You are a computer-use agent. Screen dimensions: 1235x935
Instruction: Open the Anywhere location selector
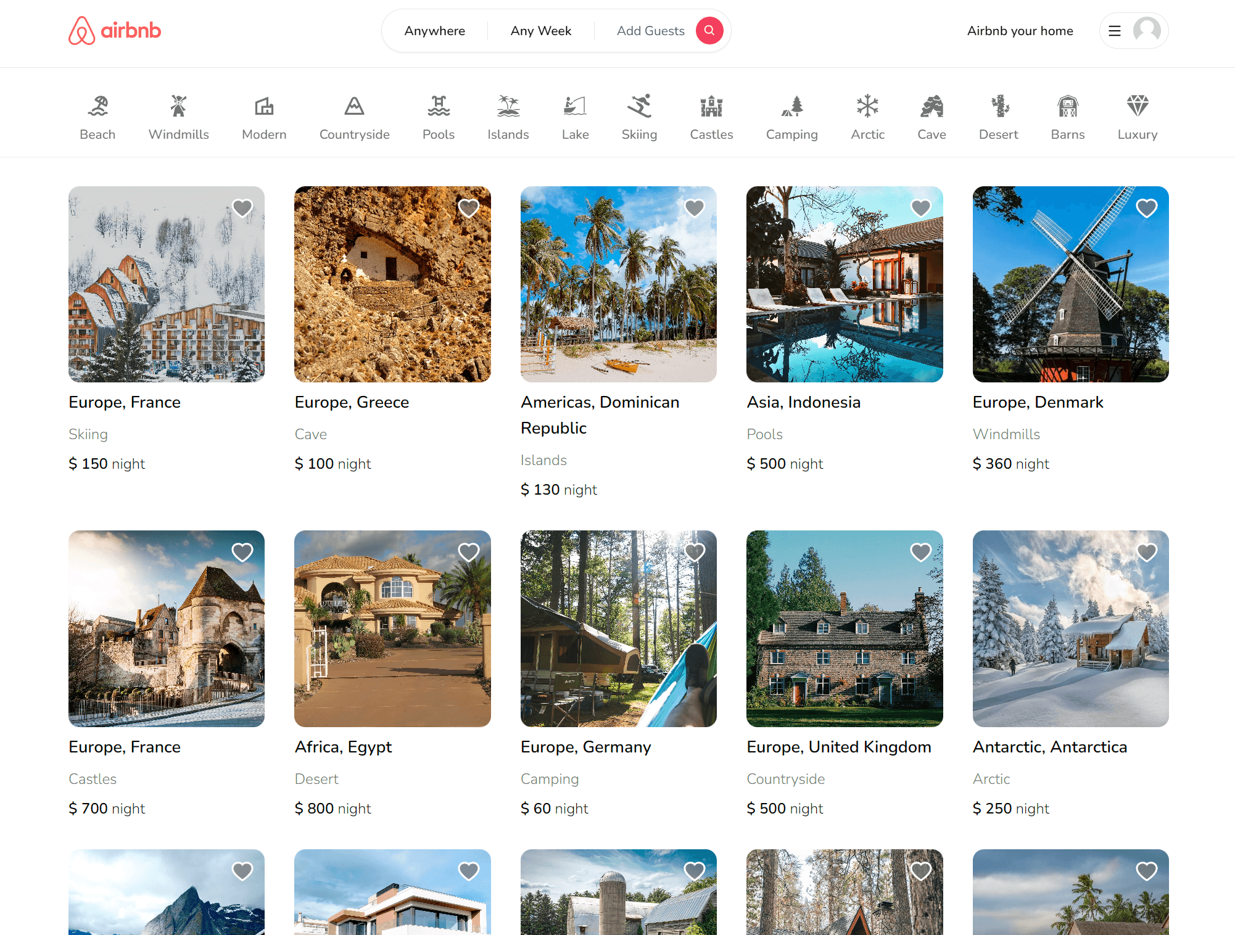click(x=434, y=30)
